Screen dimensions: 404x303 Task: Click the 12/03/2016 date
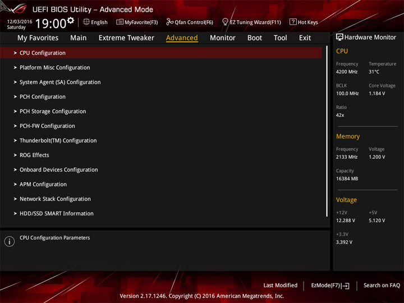click(20, 22)
